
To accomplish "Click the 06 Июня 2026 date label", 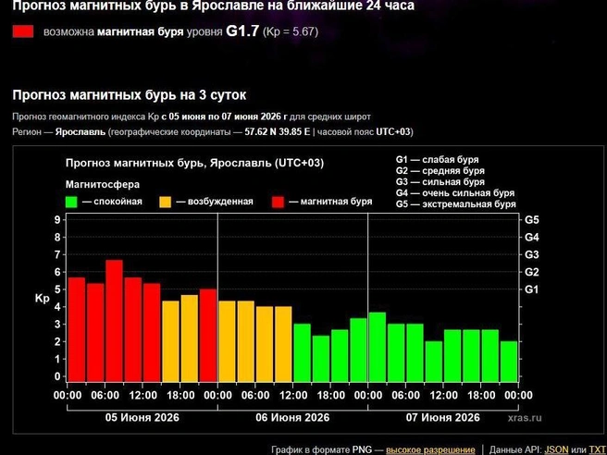I will 292,418.
